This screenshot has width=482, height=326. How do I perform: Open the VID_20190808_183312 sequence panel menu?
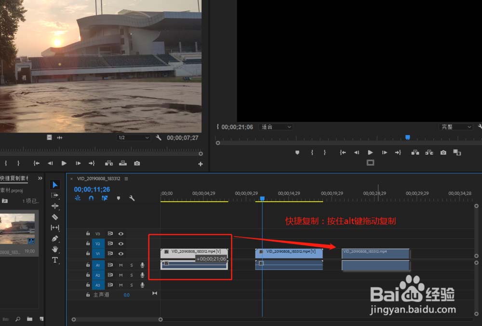click(126, 178)
